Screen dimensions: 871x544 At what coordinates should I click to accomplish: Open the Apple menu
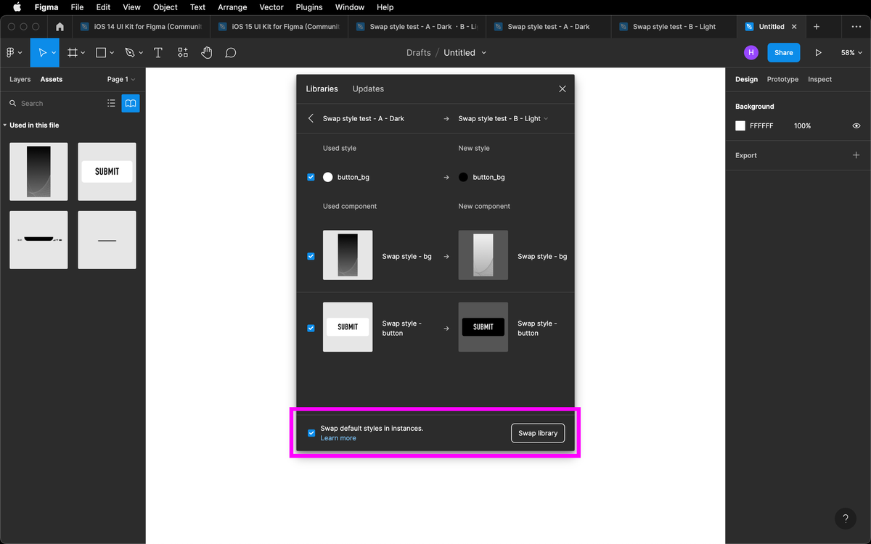click(x=16, y=7)
